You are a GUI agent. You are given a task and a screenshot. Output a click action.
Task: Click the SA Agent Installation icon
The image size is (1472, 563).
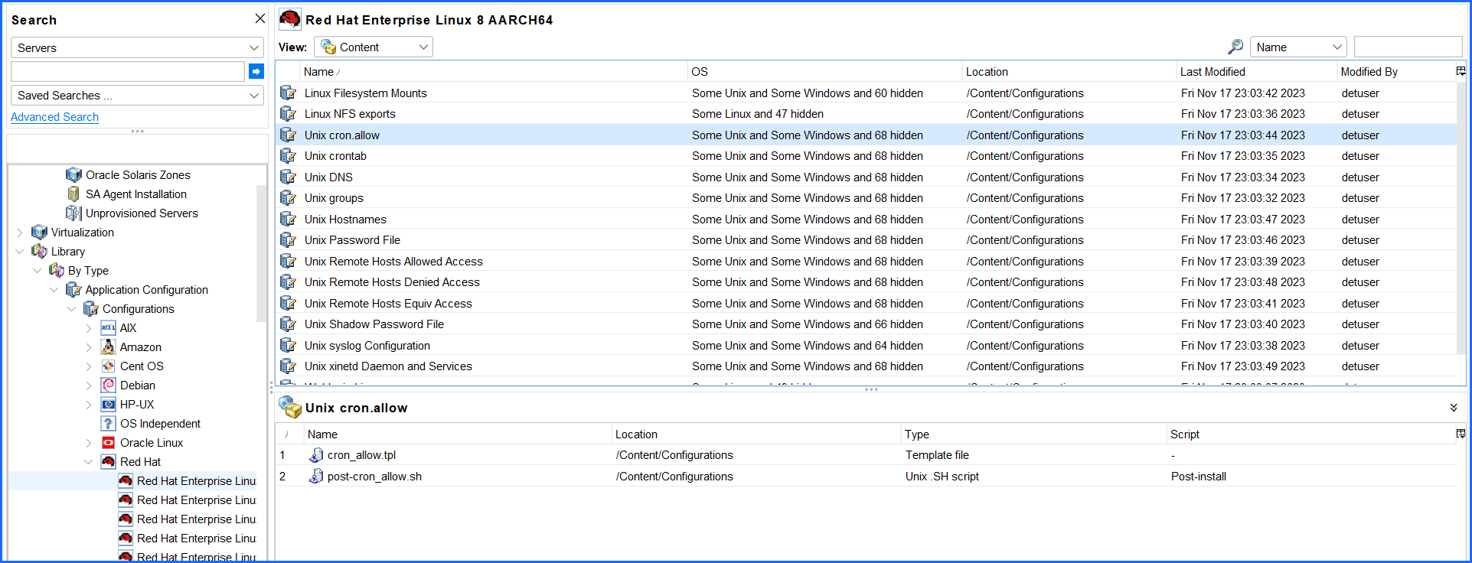[73, 194]
